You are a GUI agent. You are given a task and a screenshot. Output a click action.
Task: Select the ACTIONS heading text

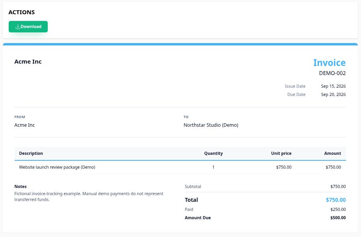(x=22, y=12)
